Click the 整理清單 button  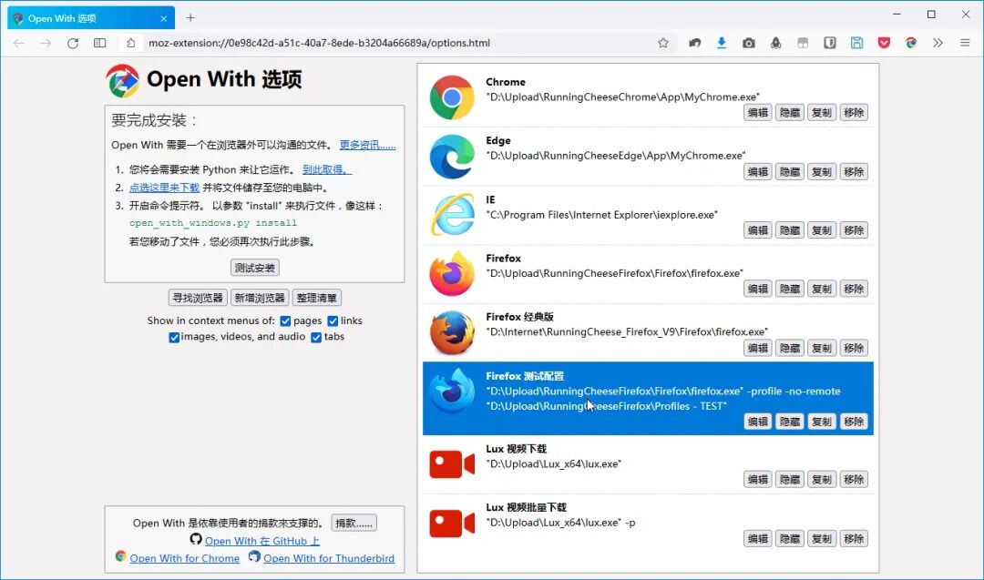(317, 298)
